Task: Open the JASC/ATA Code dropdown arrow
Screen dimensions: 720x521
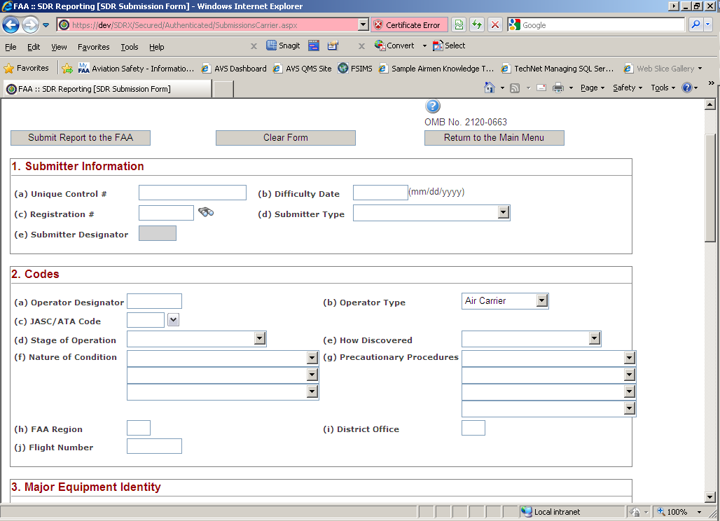Action: (174, 320)
